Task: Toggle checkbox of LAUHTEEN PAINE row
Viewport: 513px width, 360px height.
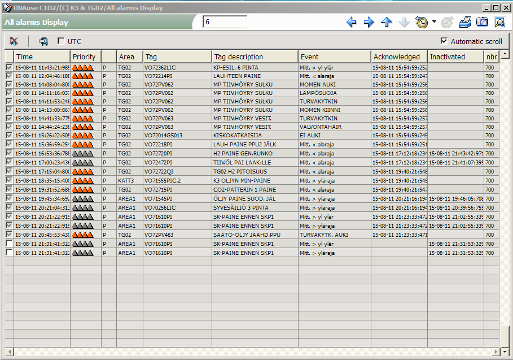Action: point(9,76)
